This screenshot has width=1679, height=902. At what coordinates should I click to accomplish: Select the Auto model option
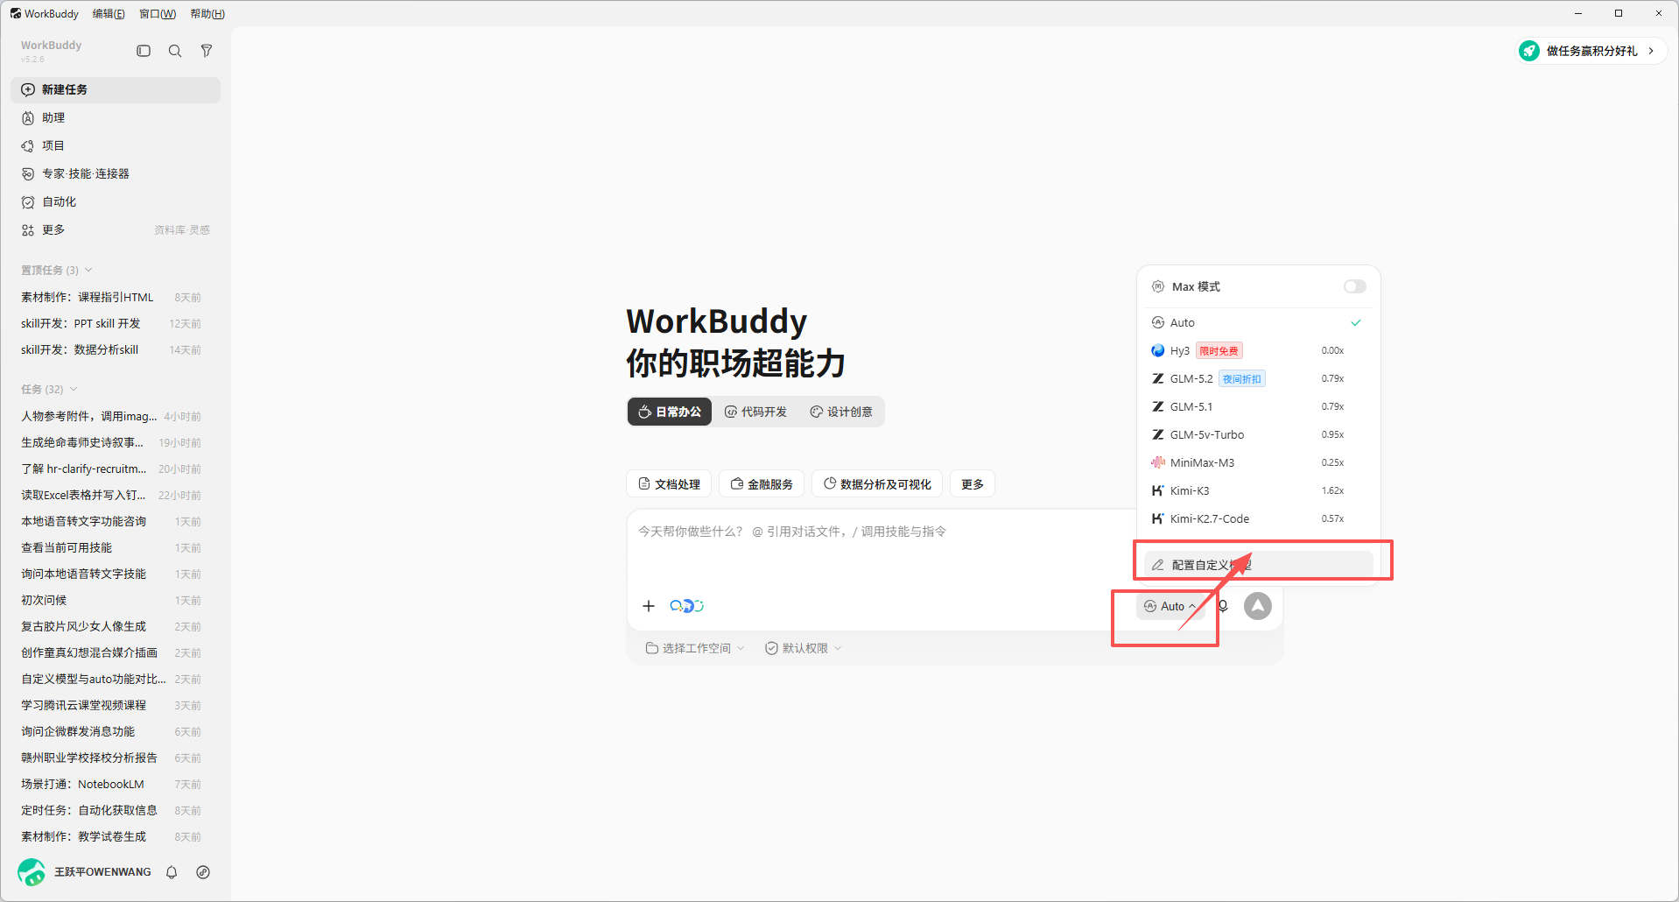pyautogui.click(x=1257, y=322)
